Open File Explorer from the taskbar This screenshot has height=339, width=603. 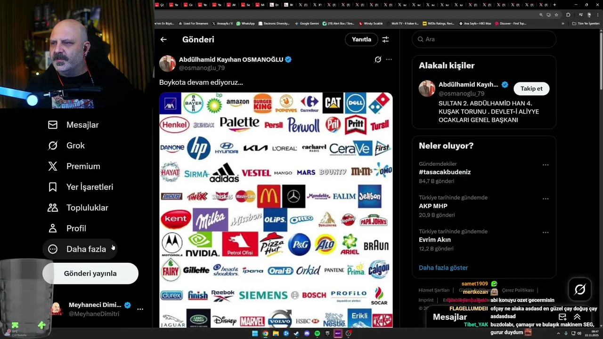click(276, 333)
